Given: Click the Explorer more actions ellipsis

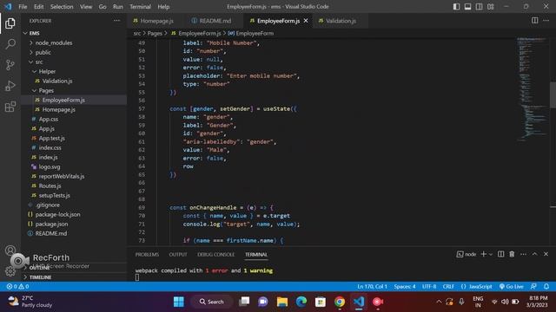Looking at the screenshot, I should click(116, 21).
